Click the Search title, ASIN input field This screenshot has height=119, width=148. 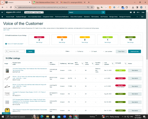[x=16, y=51]
